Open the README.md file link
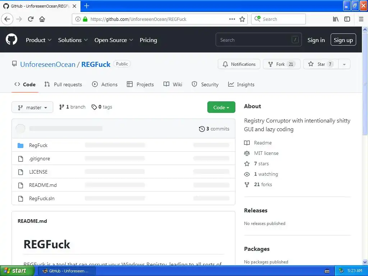368x276 pixels. pos(43,185)
